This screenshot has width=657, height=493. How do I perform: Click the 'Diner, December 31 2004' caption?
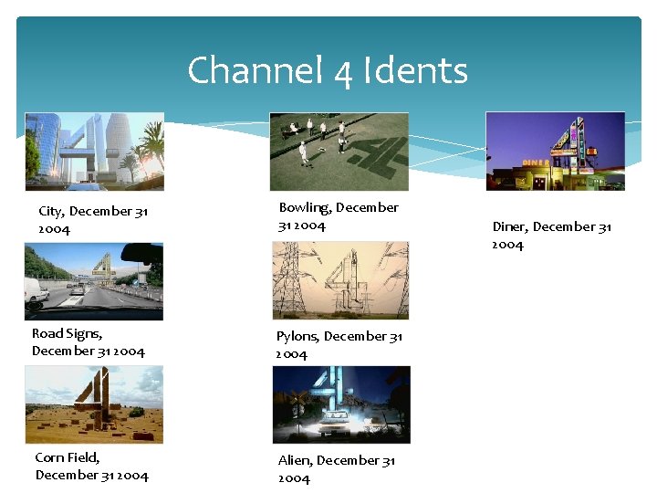click(551, 236)
